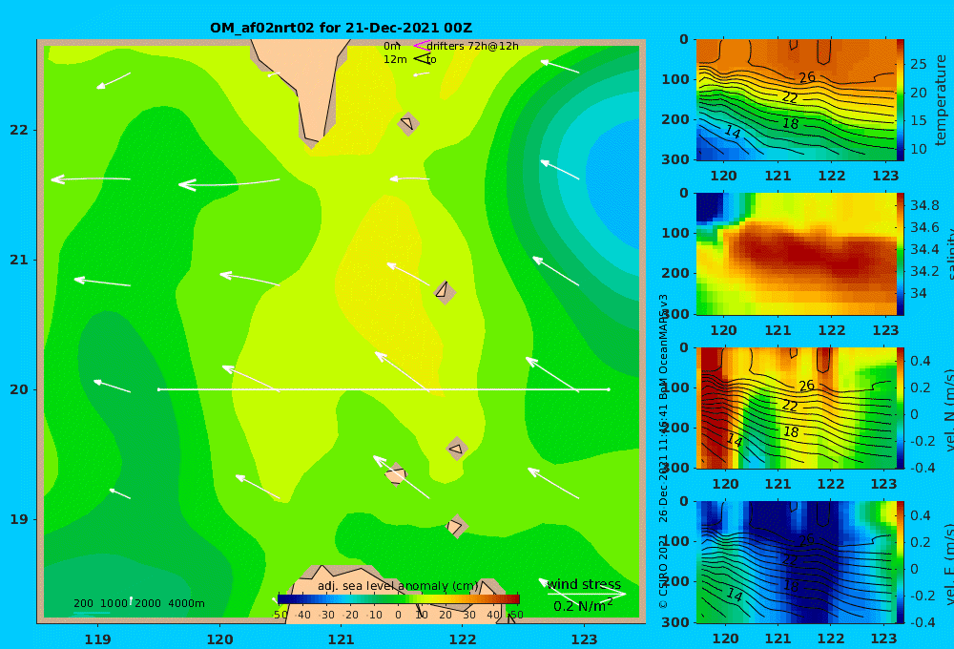Image resolution: width=954 pixels, height=649 pixels.
Task: Open the temperature section panel
Action: 796,100
